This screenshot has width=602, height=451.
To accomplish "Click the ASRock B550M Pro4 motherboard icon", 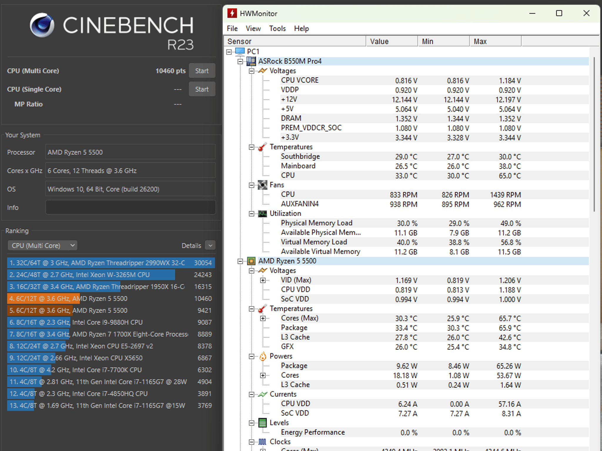I will point(251,61).
